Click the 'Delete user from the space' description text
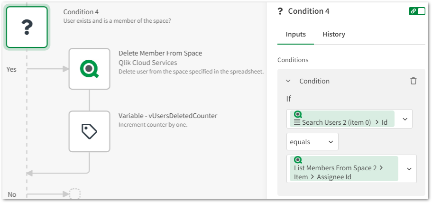Screen dimensions: 432x203 pyautogui.click(x=191, y=72)
